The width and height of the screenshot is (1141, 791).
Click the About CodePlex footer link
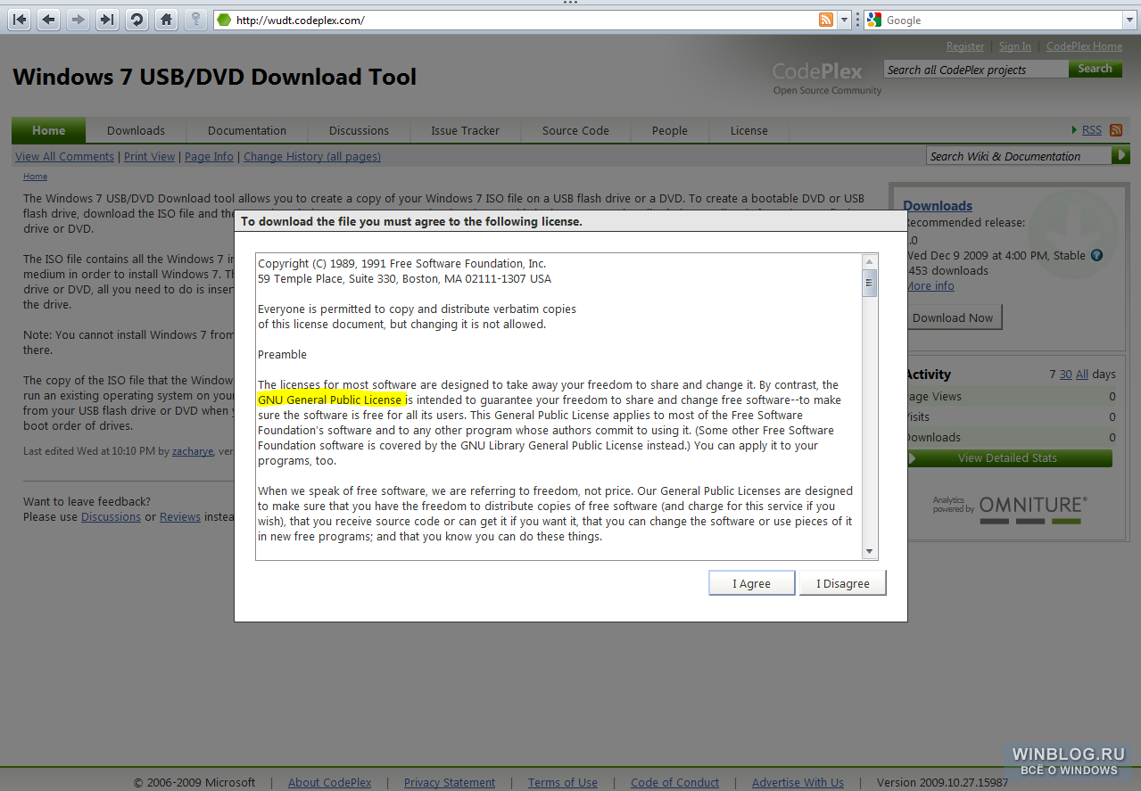[329, 783]
